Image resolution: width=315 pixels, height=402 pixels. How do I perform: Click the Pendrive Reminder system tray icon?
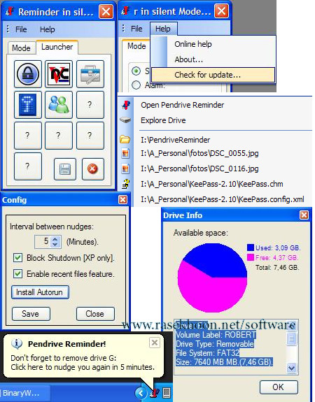pos(155,392)
